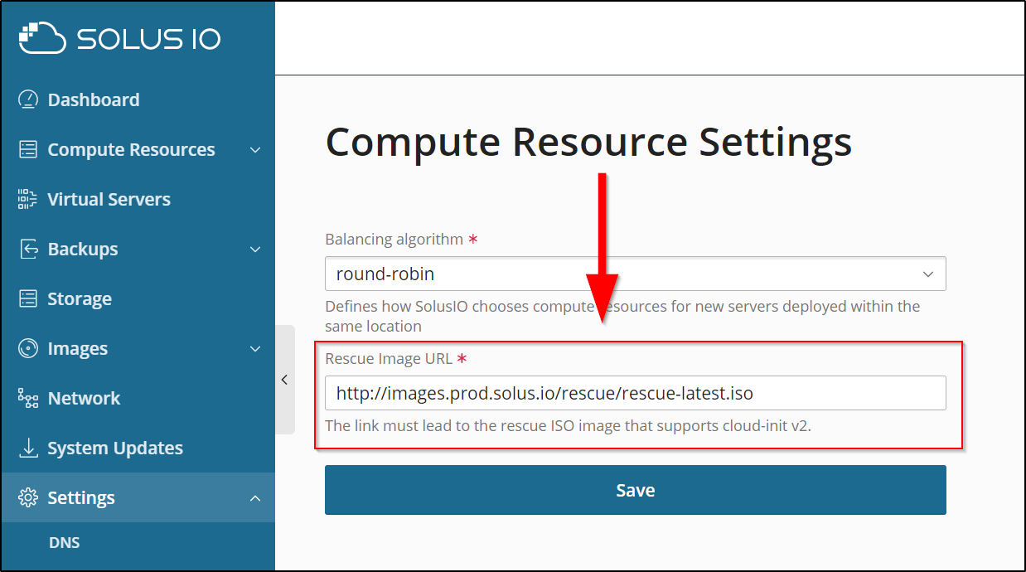Expand the Compute Resources submenu chevron
Image resolution: width=1026 pixels, height=572 pixels.
pos(255,150)
